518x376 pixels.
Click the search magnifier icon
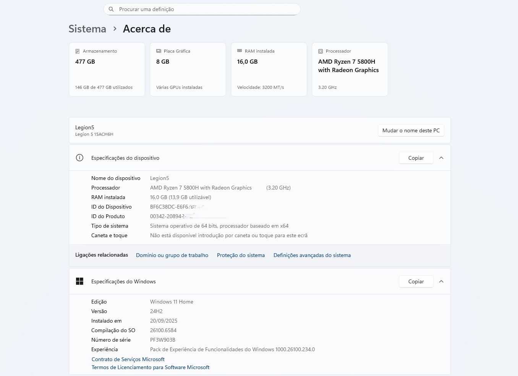pyautogui.click(x=111, y=9)
